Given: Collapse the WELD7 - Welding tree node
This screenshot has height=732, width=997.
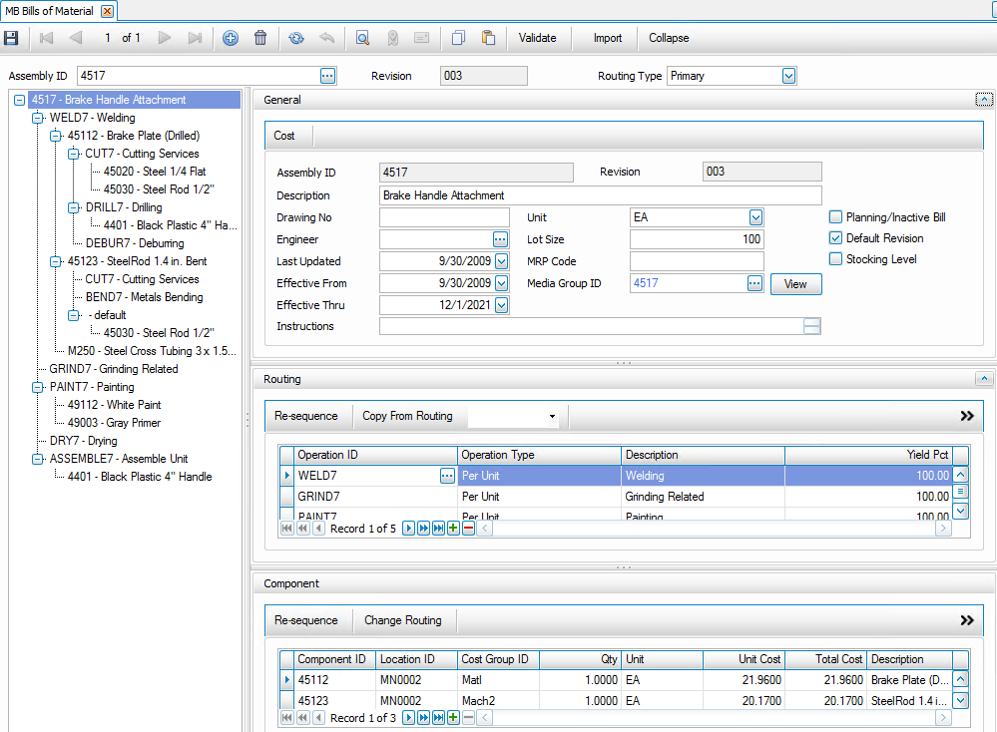Looking at the screenshot, I should [38, 118].
